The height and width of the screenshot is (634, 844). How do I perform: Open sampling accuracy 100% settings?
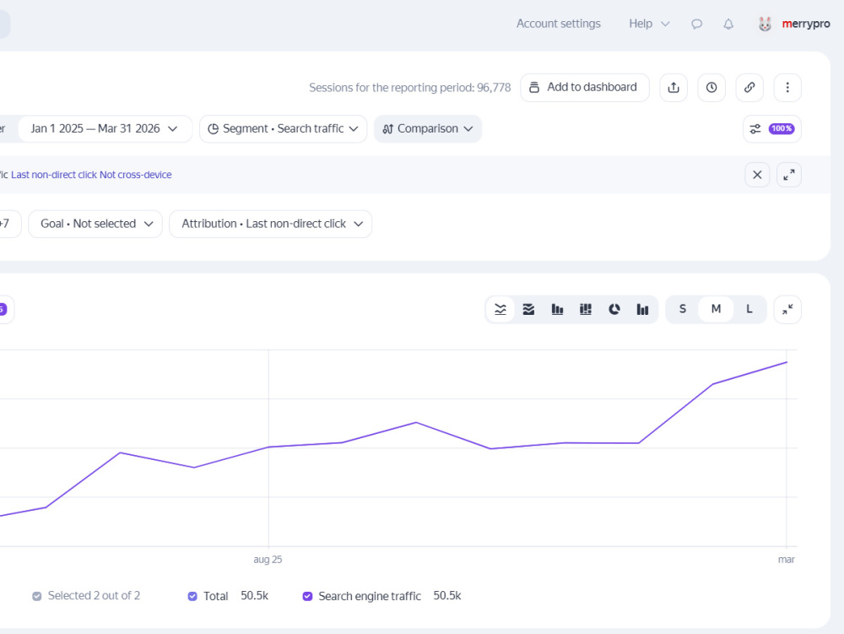pos(772,128)
